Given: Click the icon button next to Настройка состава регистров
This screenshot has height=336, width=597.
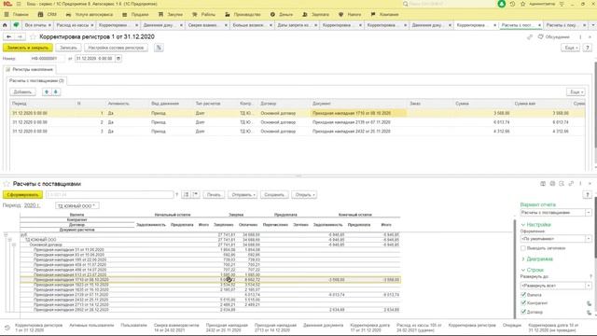Looking at the screenshot, I should click(159, 48).
